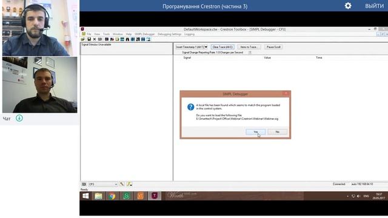Viewport: 388px width, 218px height.
Task: Open Crestron Toolbox T icon on taskbar
Action: [x=155, y=196]
